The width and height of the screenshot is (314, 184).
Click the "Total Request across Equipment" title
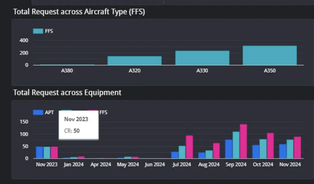(67, 93)
